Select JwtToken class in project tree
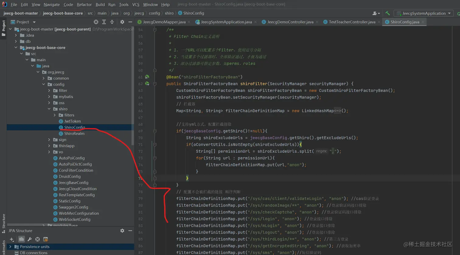This screenshot has height=255, width=460. (x=72, y=121)
